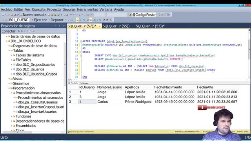This screenshot has width=251, height=141.
Task: Switch to the SQLQuer...r (53) tab
Action: pos(150,26)
